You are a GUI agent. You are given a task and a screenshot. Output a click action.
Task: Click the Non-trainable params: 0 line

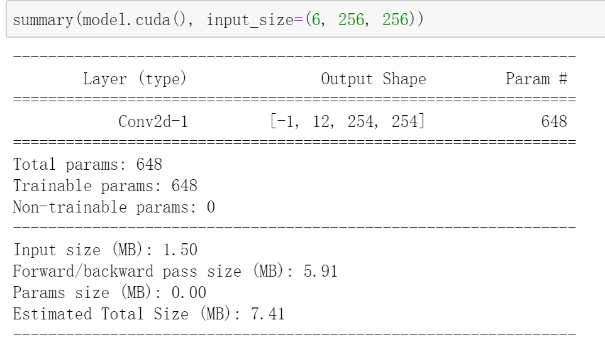click(114, 207)
